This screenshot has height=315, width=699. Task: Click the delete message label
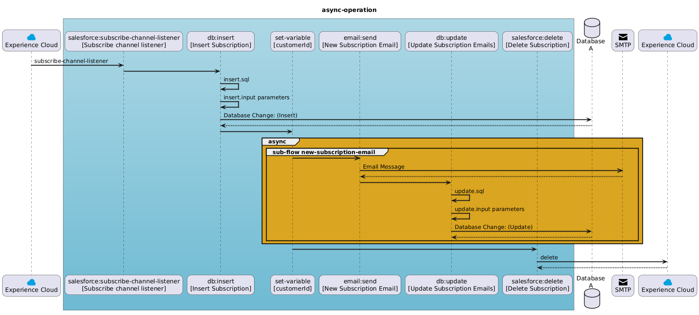549,257
